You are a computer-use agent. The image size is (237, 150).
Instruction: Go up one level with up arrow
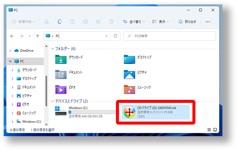(38, 36)
